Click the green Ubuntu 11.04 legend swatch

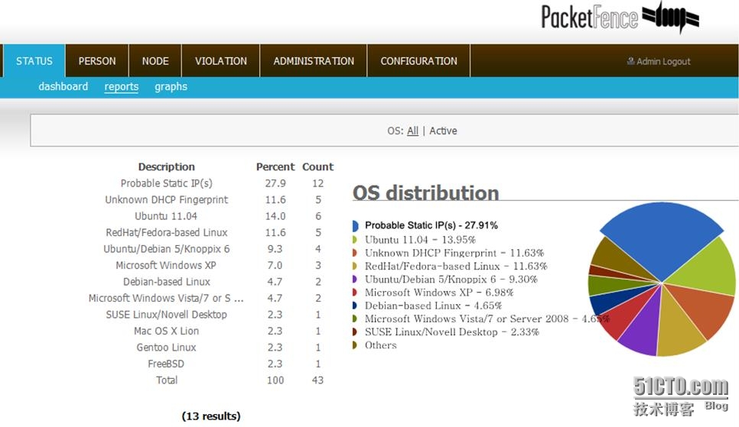[x=354, y=240]
